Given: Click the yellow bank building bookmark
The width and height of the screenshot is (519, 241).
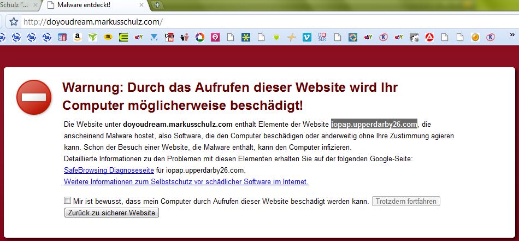Looking at the screenshot, I should pos(108,38).
